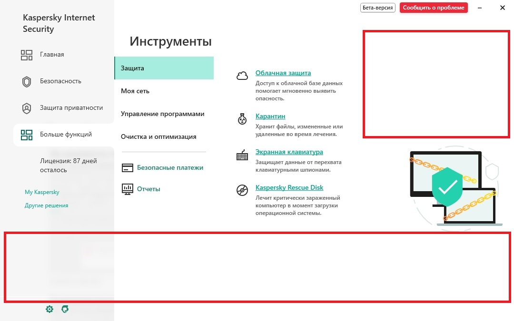Click the Rescue Disk disc icon
The width and height of the screenshot is (514, 321).
point(242,190)
